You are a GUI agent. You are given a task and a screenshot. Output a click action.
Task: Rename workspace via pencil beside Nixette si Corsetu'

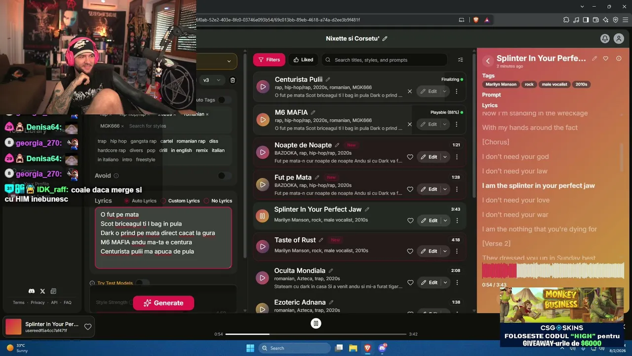tap(385, 39)
